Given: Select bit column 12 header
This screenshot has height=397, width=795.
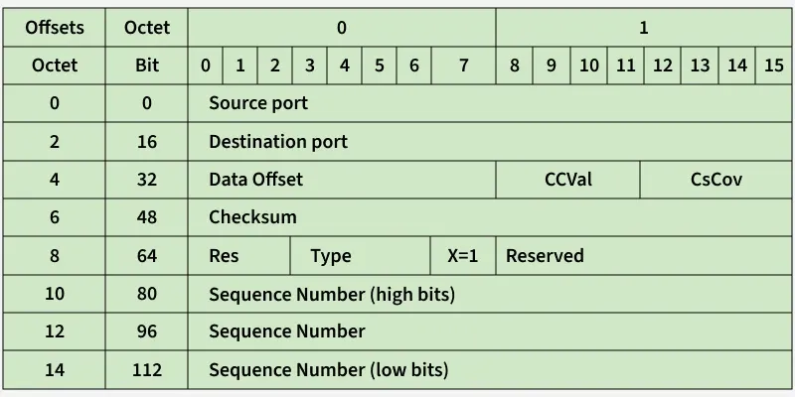Looking at the screenshot, I should [663, 66].
